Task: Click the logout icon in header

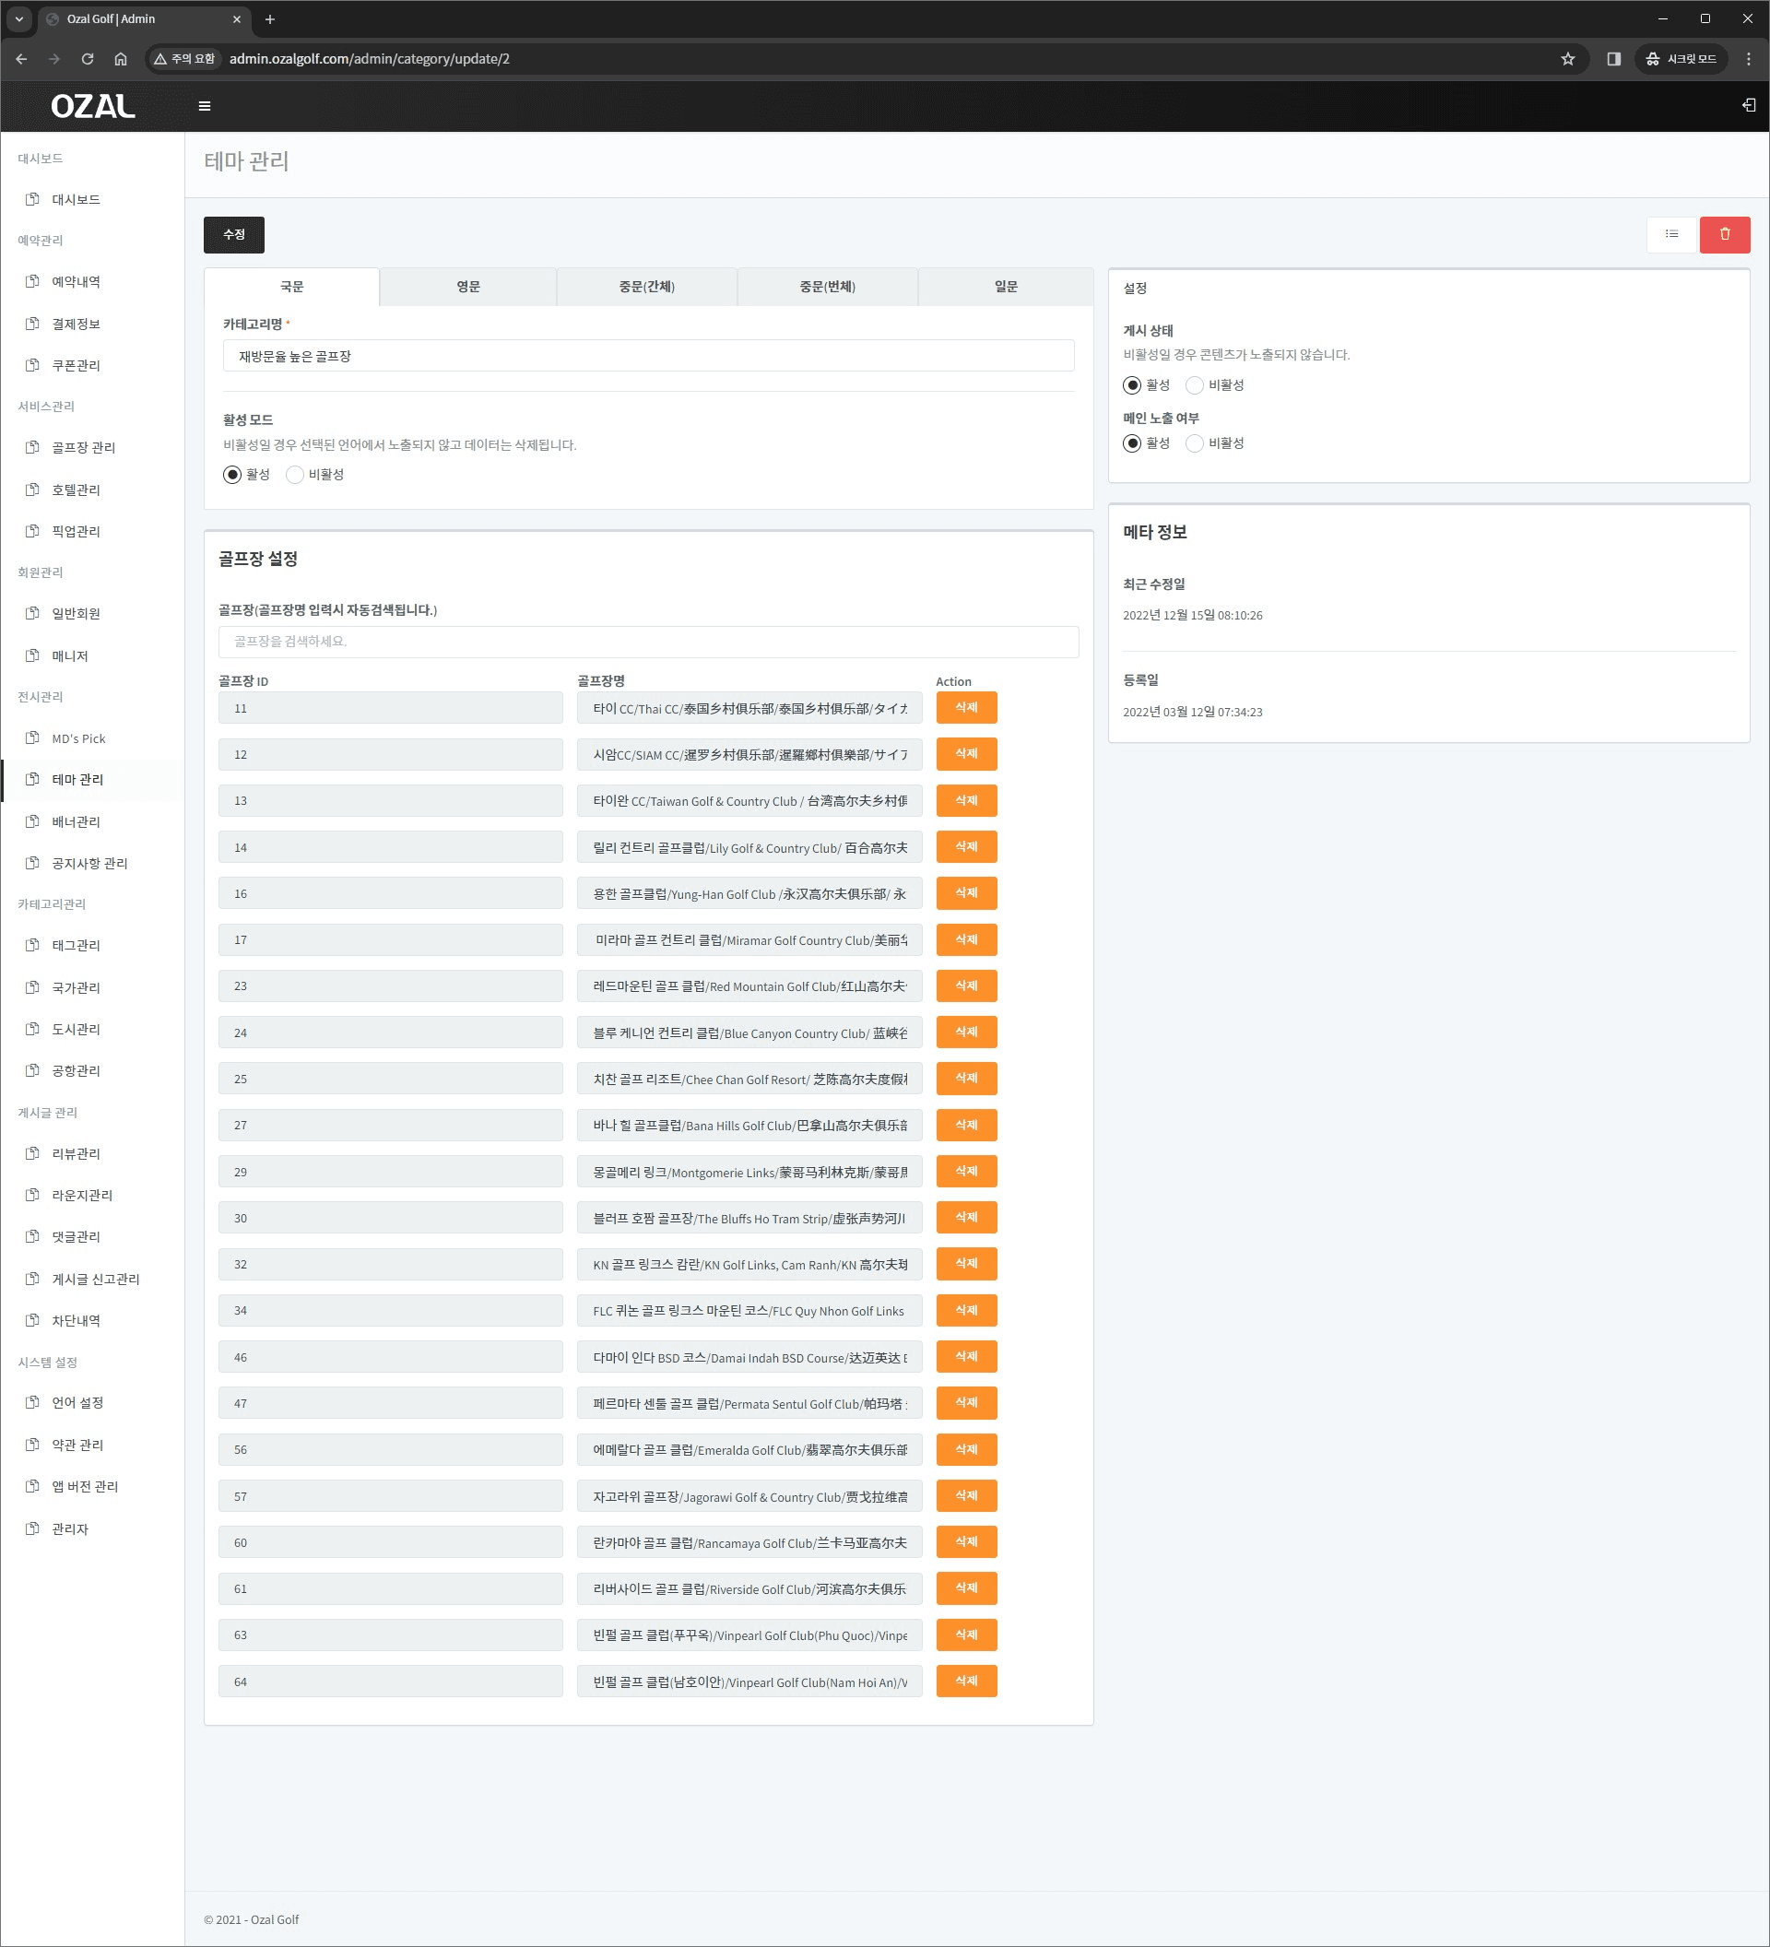Action: 1748,105
